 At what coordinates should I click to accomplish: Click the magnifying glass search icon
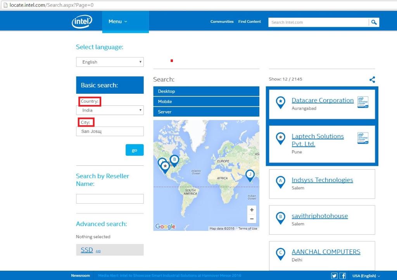click(374, 22)
